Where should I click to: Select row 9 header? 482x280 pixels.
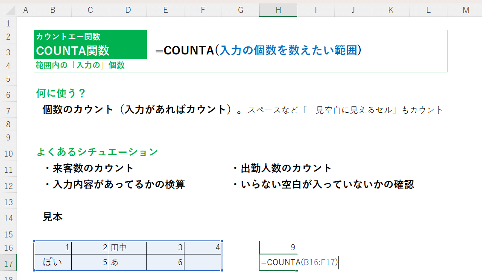[x=8, y=137]
